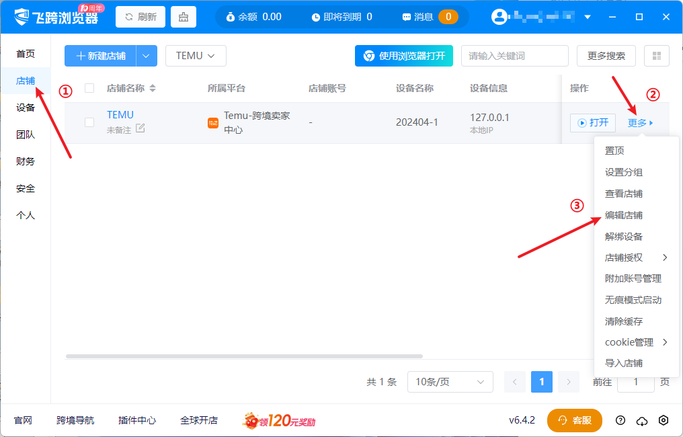
Task: Click the 使用浏览器打开 button
Action: point(404,56)
